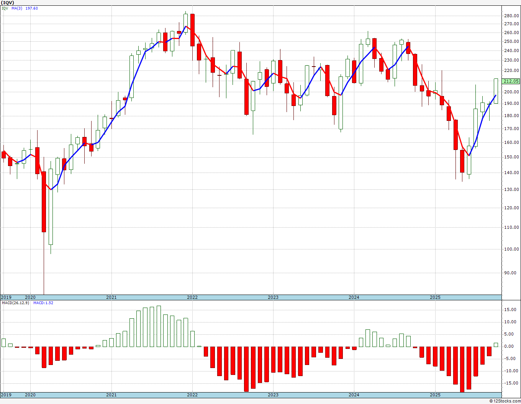Click 2025 on the bottom MACD time axis
The height and width of the screenshot is (404, 521).
click(435, 395)
